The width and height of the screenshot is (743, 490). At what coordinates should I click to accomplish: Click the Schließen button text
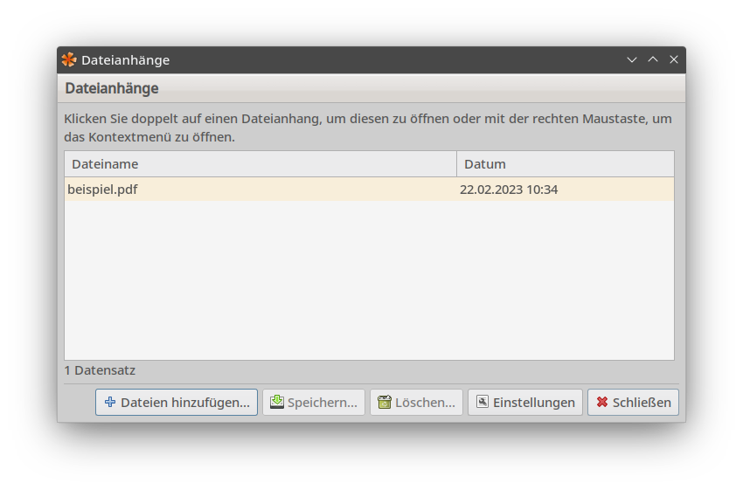tap(642, 403)
